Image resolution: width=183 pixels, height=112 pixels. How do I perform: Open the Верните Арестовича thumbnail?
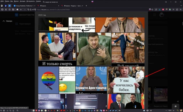tap(91, 80)
